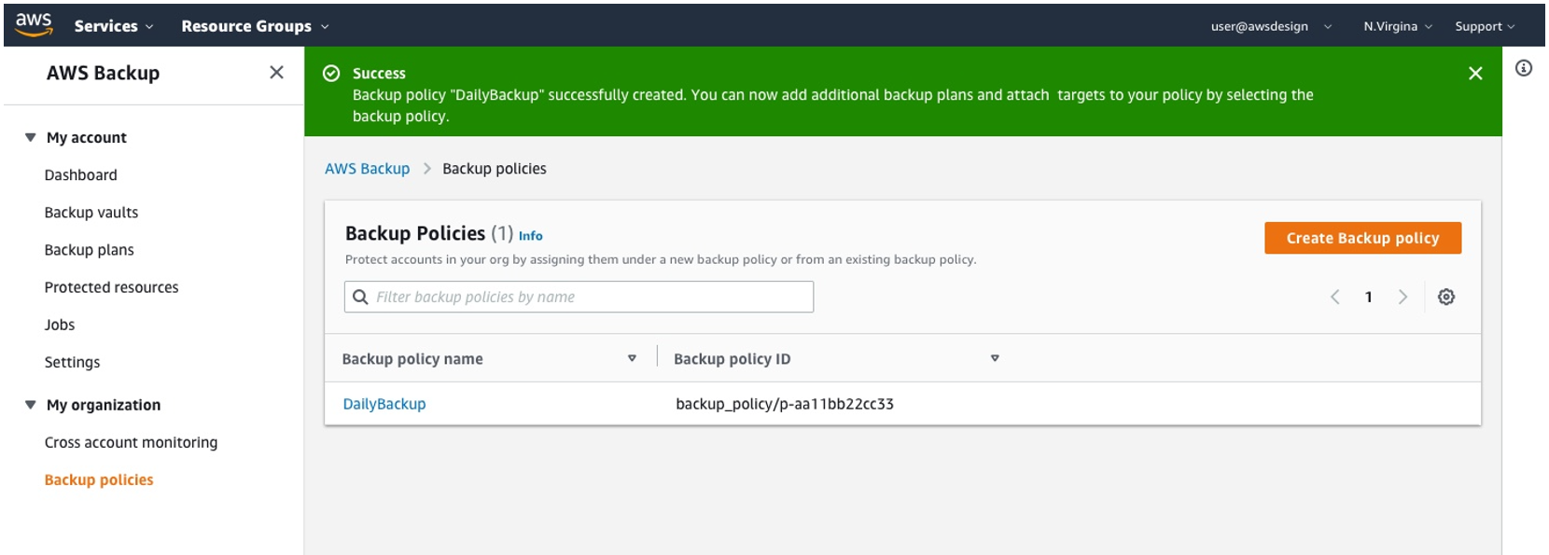Click the AWS logo icon
Image resolution: width=1549 pixels, height=555 pixels.
pyautogui.click(x=34, y=25)
